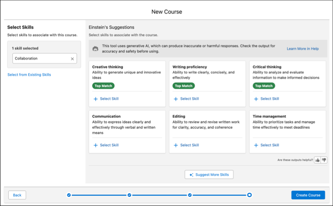333x206 pixels.
Task: Click the Time management card title
Action: 269,116
